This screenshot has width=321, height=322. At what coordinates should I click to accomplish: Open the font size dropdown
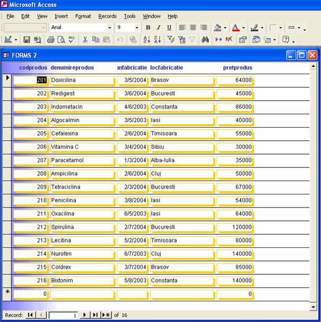click(136, 28)
